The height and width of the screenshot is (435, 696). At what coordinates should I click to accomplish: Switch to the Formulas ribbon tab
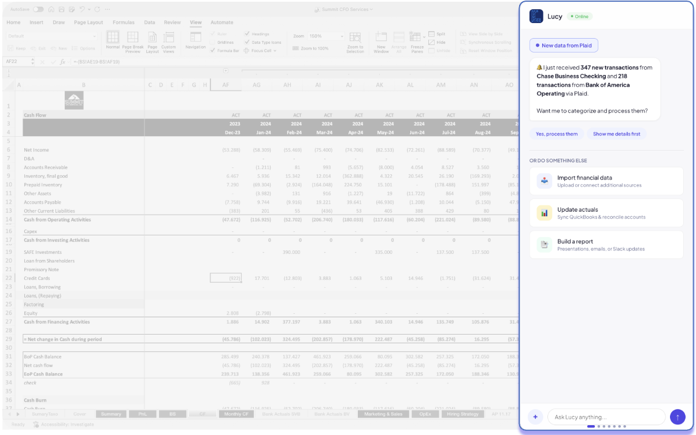[124, 22]
